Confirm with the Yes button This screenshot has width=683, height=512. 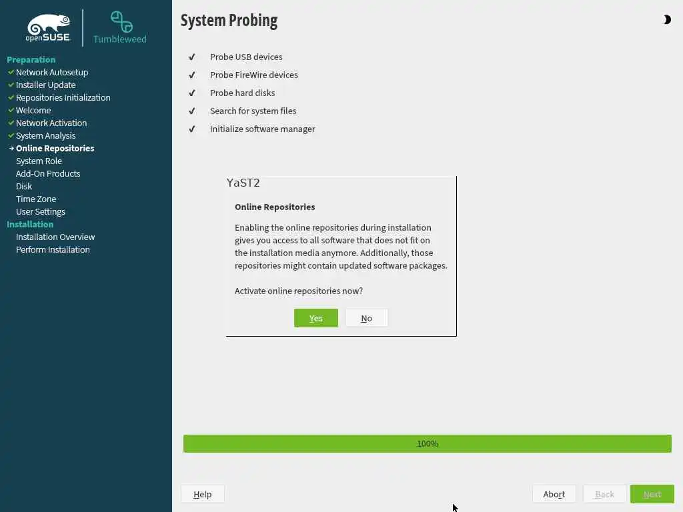point(315,318)
